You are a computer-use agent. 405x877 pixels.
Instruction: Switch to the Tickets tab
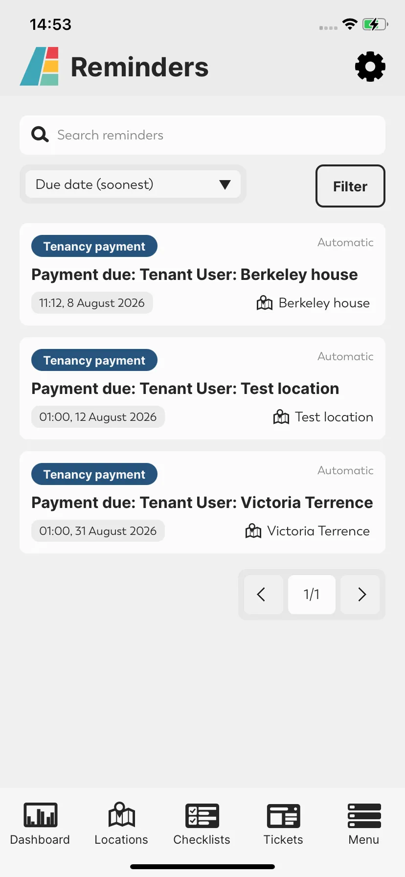[x=283, y=825]
